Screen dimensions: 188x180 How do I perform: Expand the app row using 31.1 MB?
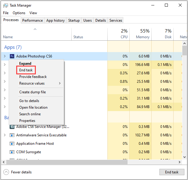click(5, 98)
